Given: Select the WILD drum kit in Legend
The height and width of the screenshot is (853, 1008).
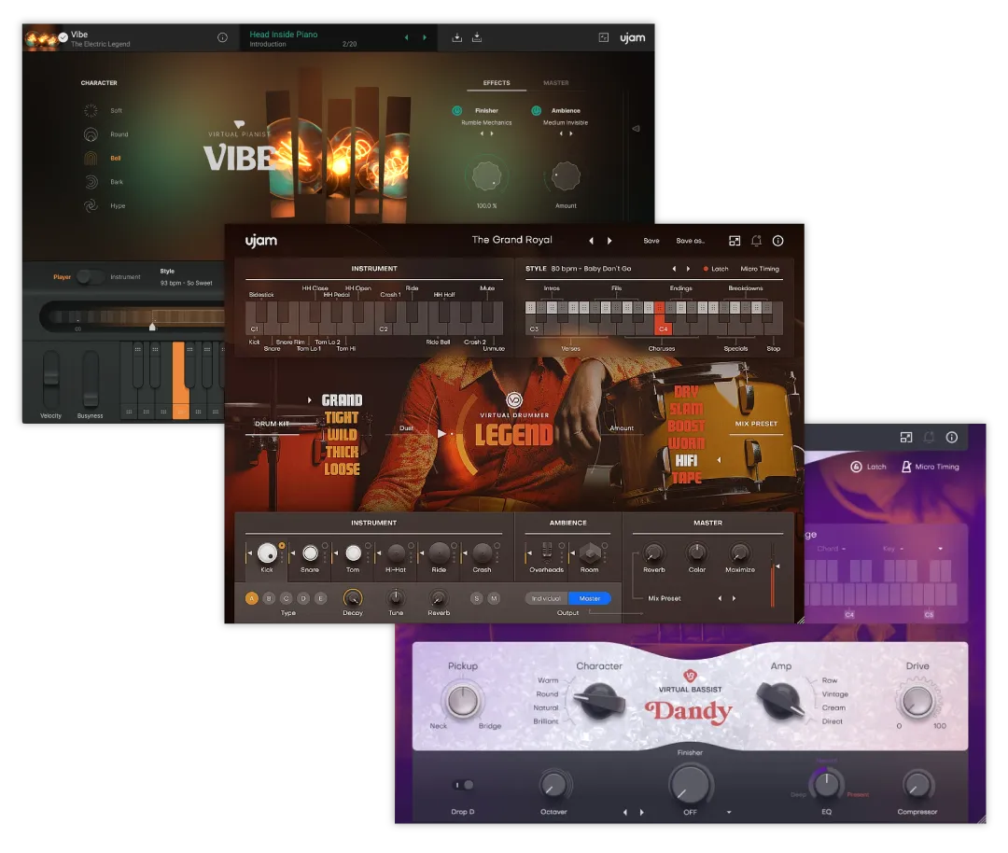Looking at the screenshot, I should pos(342,435).
